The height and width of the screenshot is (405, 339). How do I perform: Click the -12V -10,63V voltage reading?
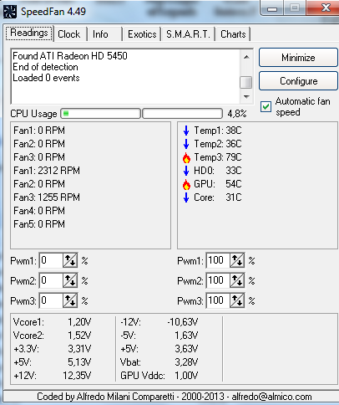(159, 322)
